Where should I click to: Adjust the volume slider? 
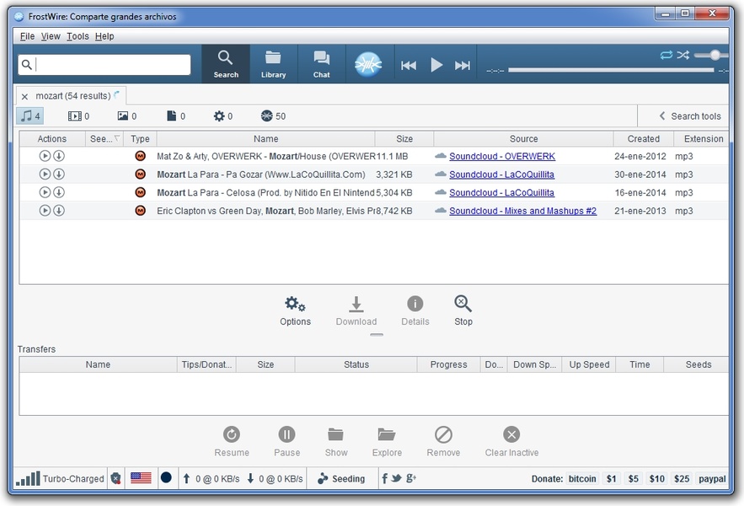[x=715, y=55]
